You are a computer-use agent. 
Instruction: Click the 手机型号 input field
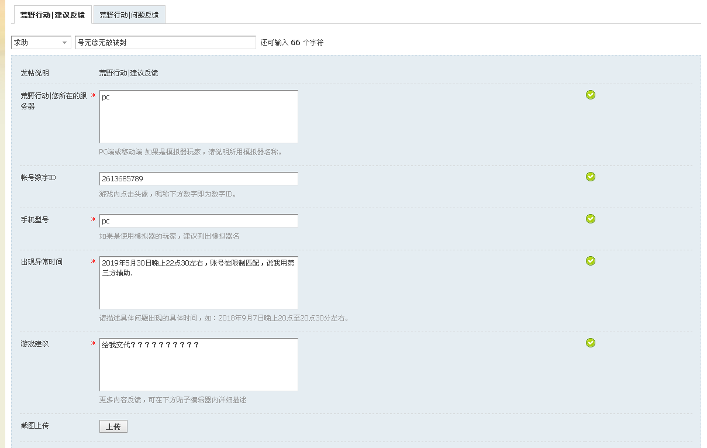pos(199,220)
